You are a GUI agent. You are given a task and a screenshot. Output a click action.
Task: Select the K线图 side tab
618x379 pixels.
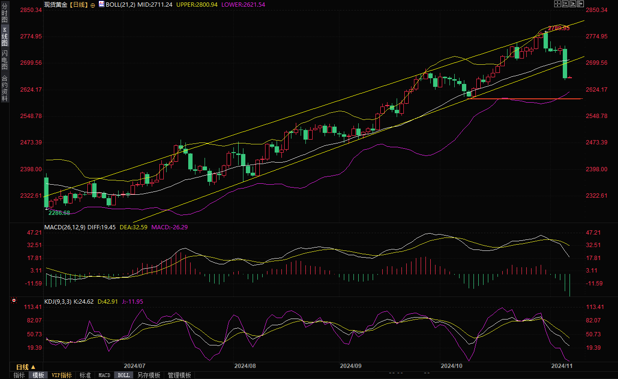[5, 36]
